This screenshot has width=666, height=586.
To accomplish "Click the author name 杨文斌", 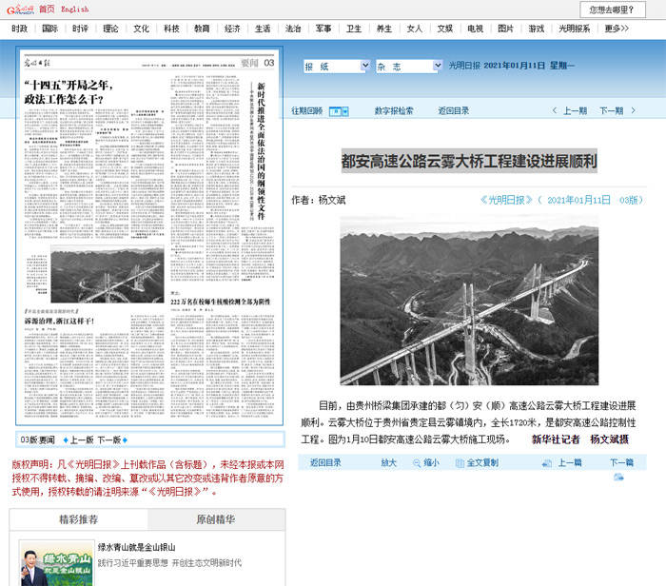I will click(x=332, y=200).
